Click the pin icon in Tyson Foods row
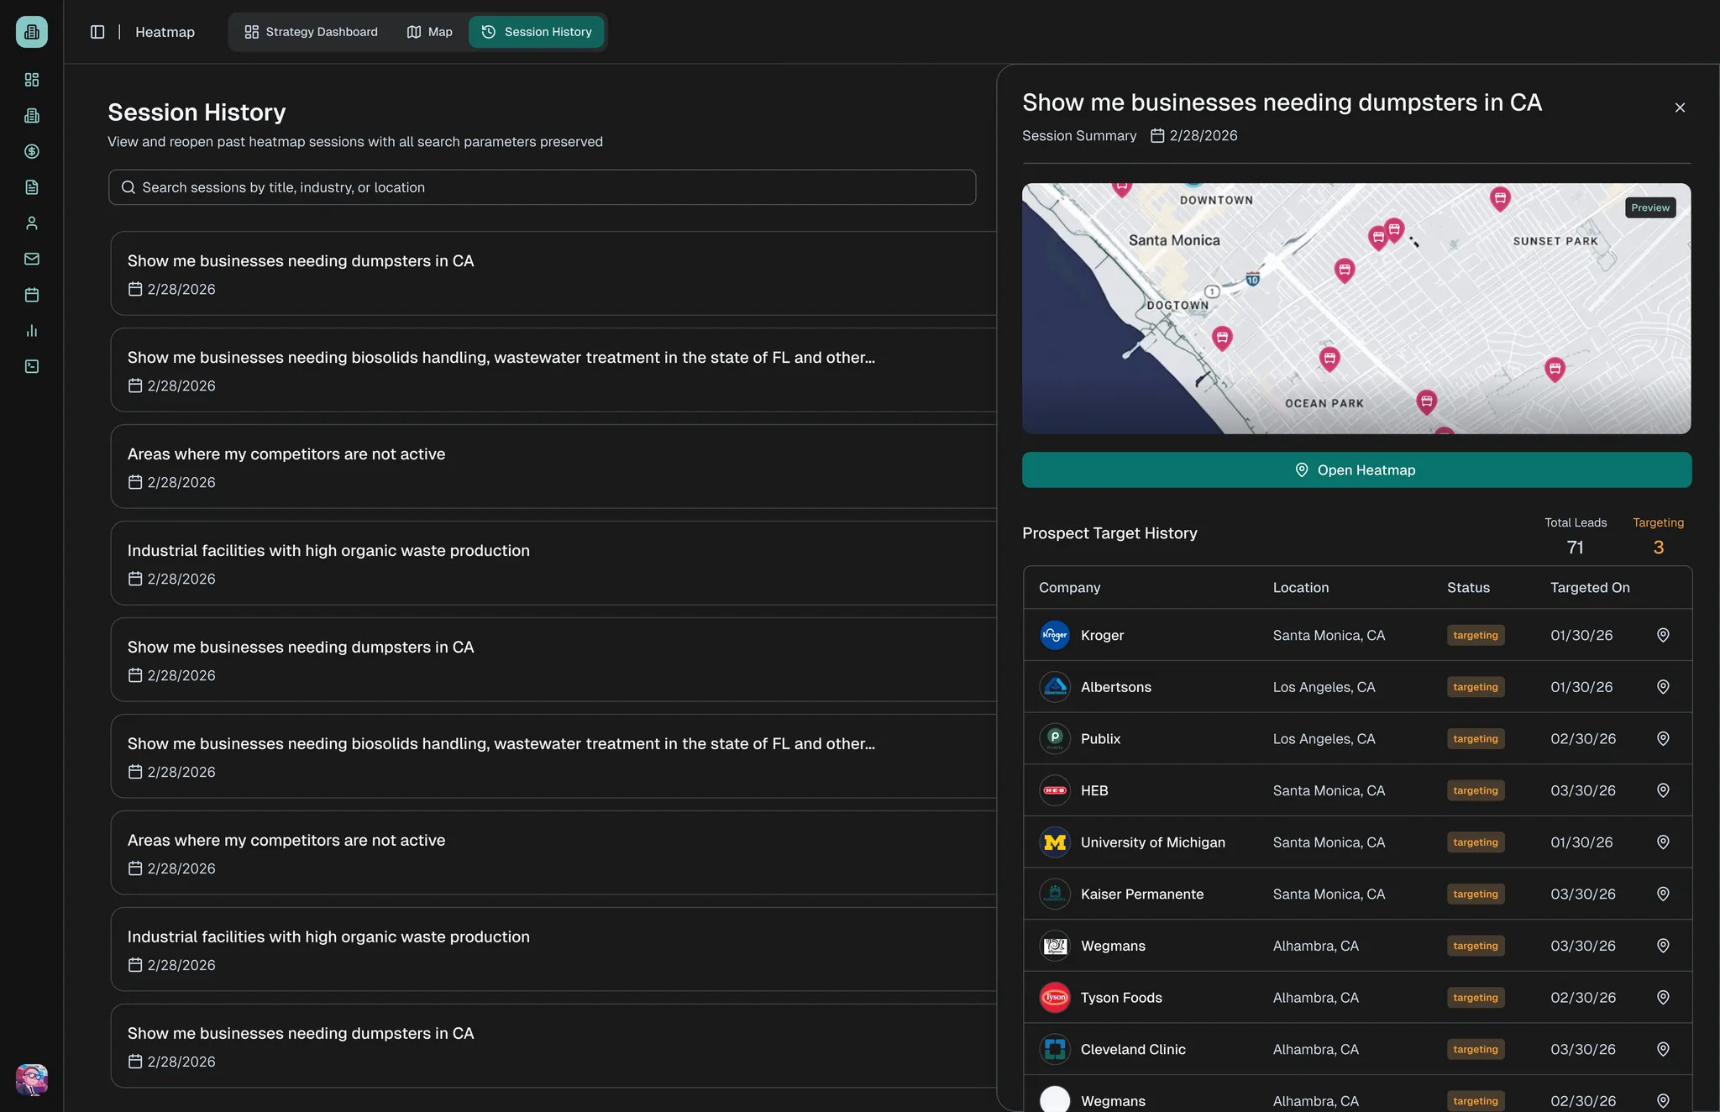1720x1112 pixels. pos(1663,998)
